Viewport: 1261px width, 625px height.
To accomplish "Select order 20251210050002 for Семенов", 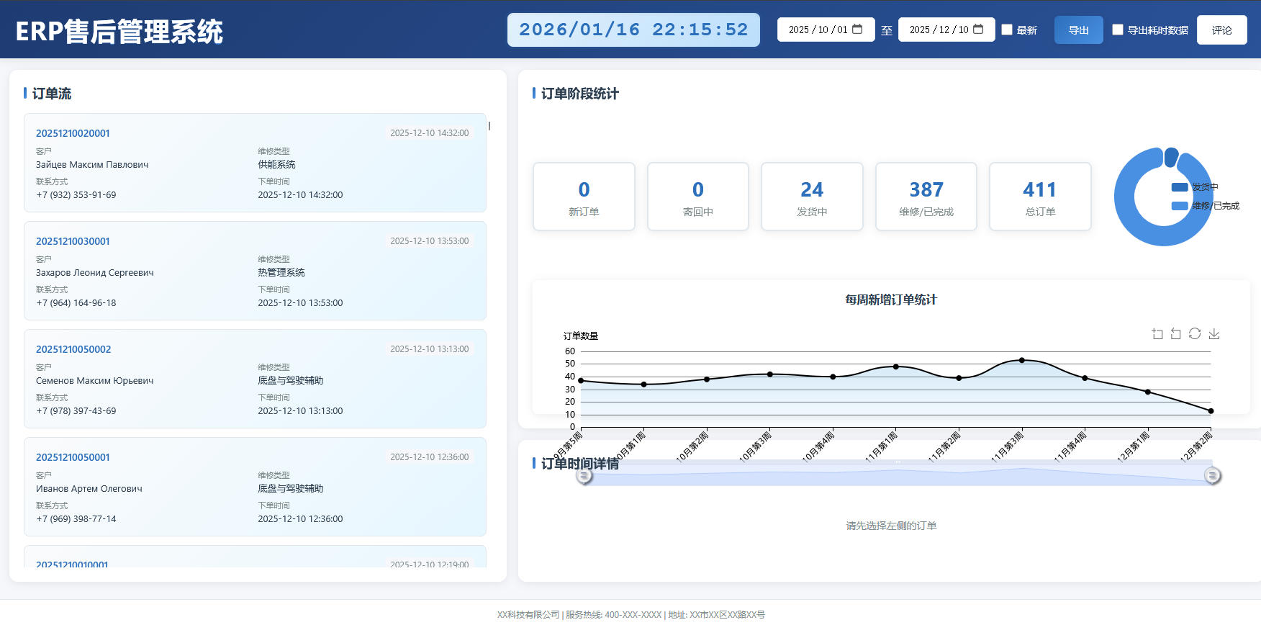I will coord(255,379).
